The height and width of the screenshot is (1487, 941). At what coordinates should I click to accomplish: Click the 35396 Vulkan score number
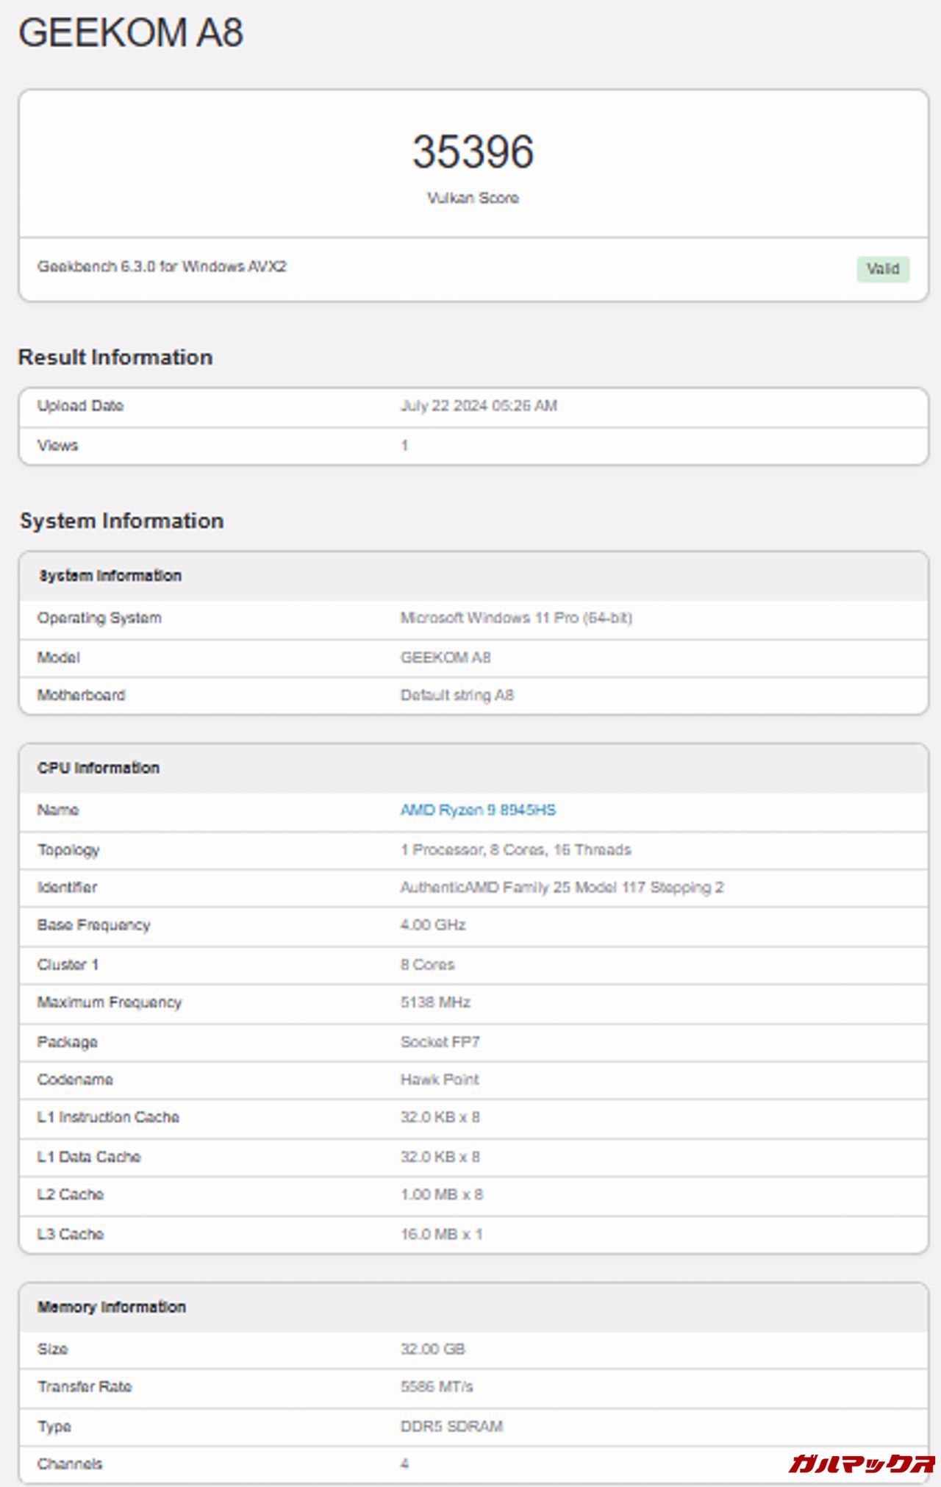[x=473, y=152]
